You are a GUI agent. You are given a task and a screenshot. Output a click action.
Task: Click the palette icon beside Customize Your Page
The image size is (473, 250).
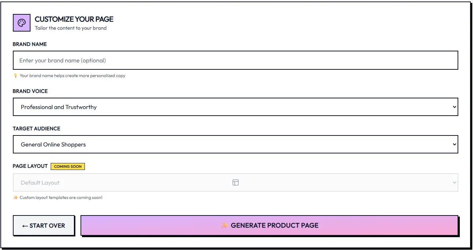[x=22, y=23]
